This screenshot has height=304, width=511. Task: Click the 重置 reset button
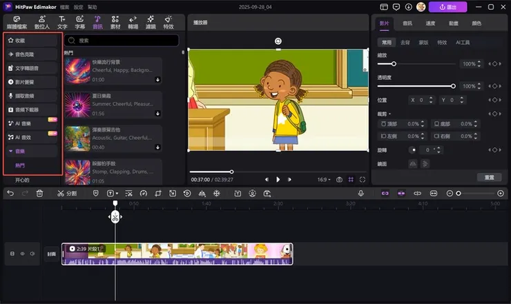point(489,177)
